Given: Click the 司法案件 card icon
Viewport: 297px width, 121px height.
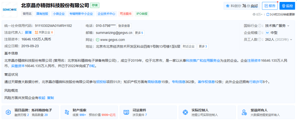Looking at the screenshot, I should (x=126, y=112).
